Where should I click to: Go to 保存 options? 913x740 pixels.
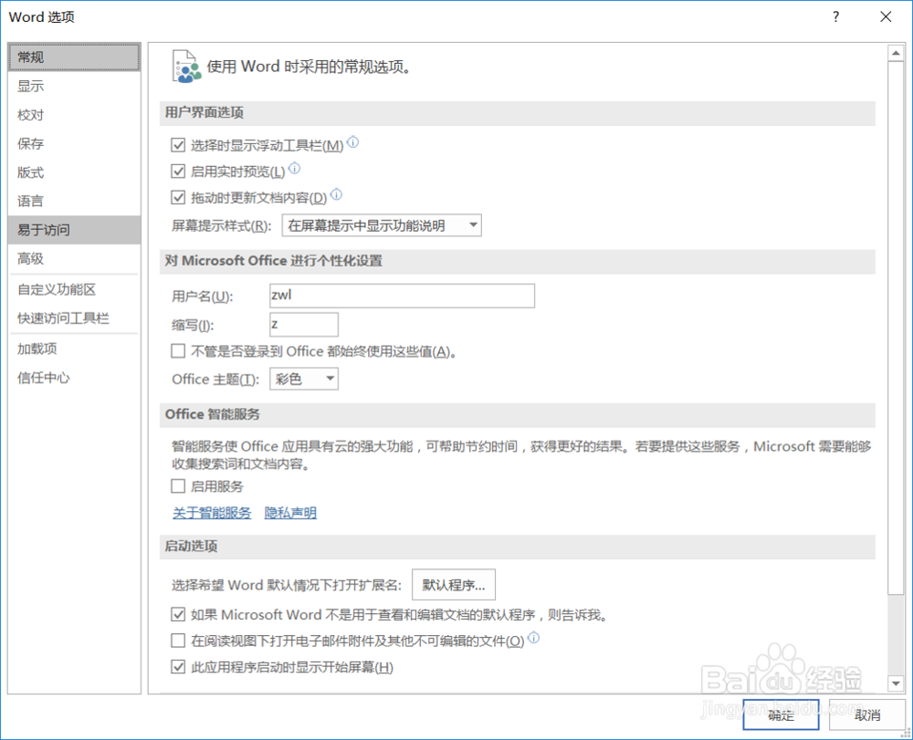(74, 143)
